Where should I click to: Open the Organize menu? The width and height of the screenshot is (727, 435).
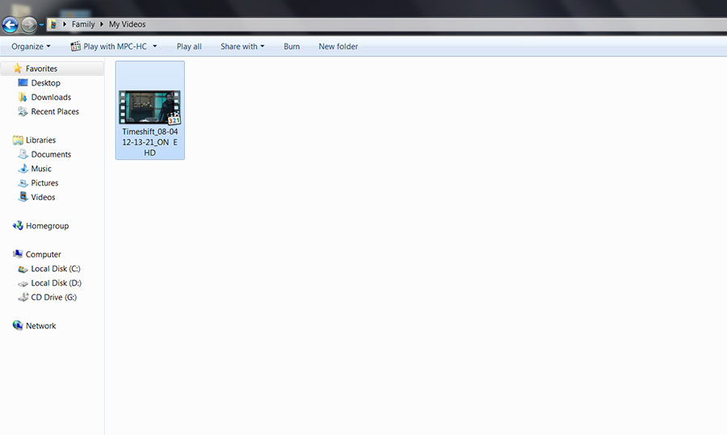coord(31,46)
